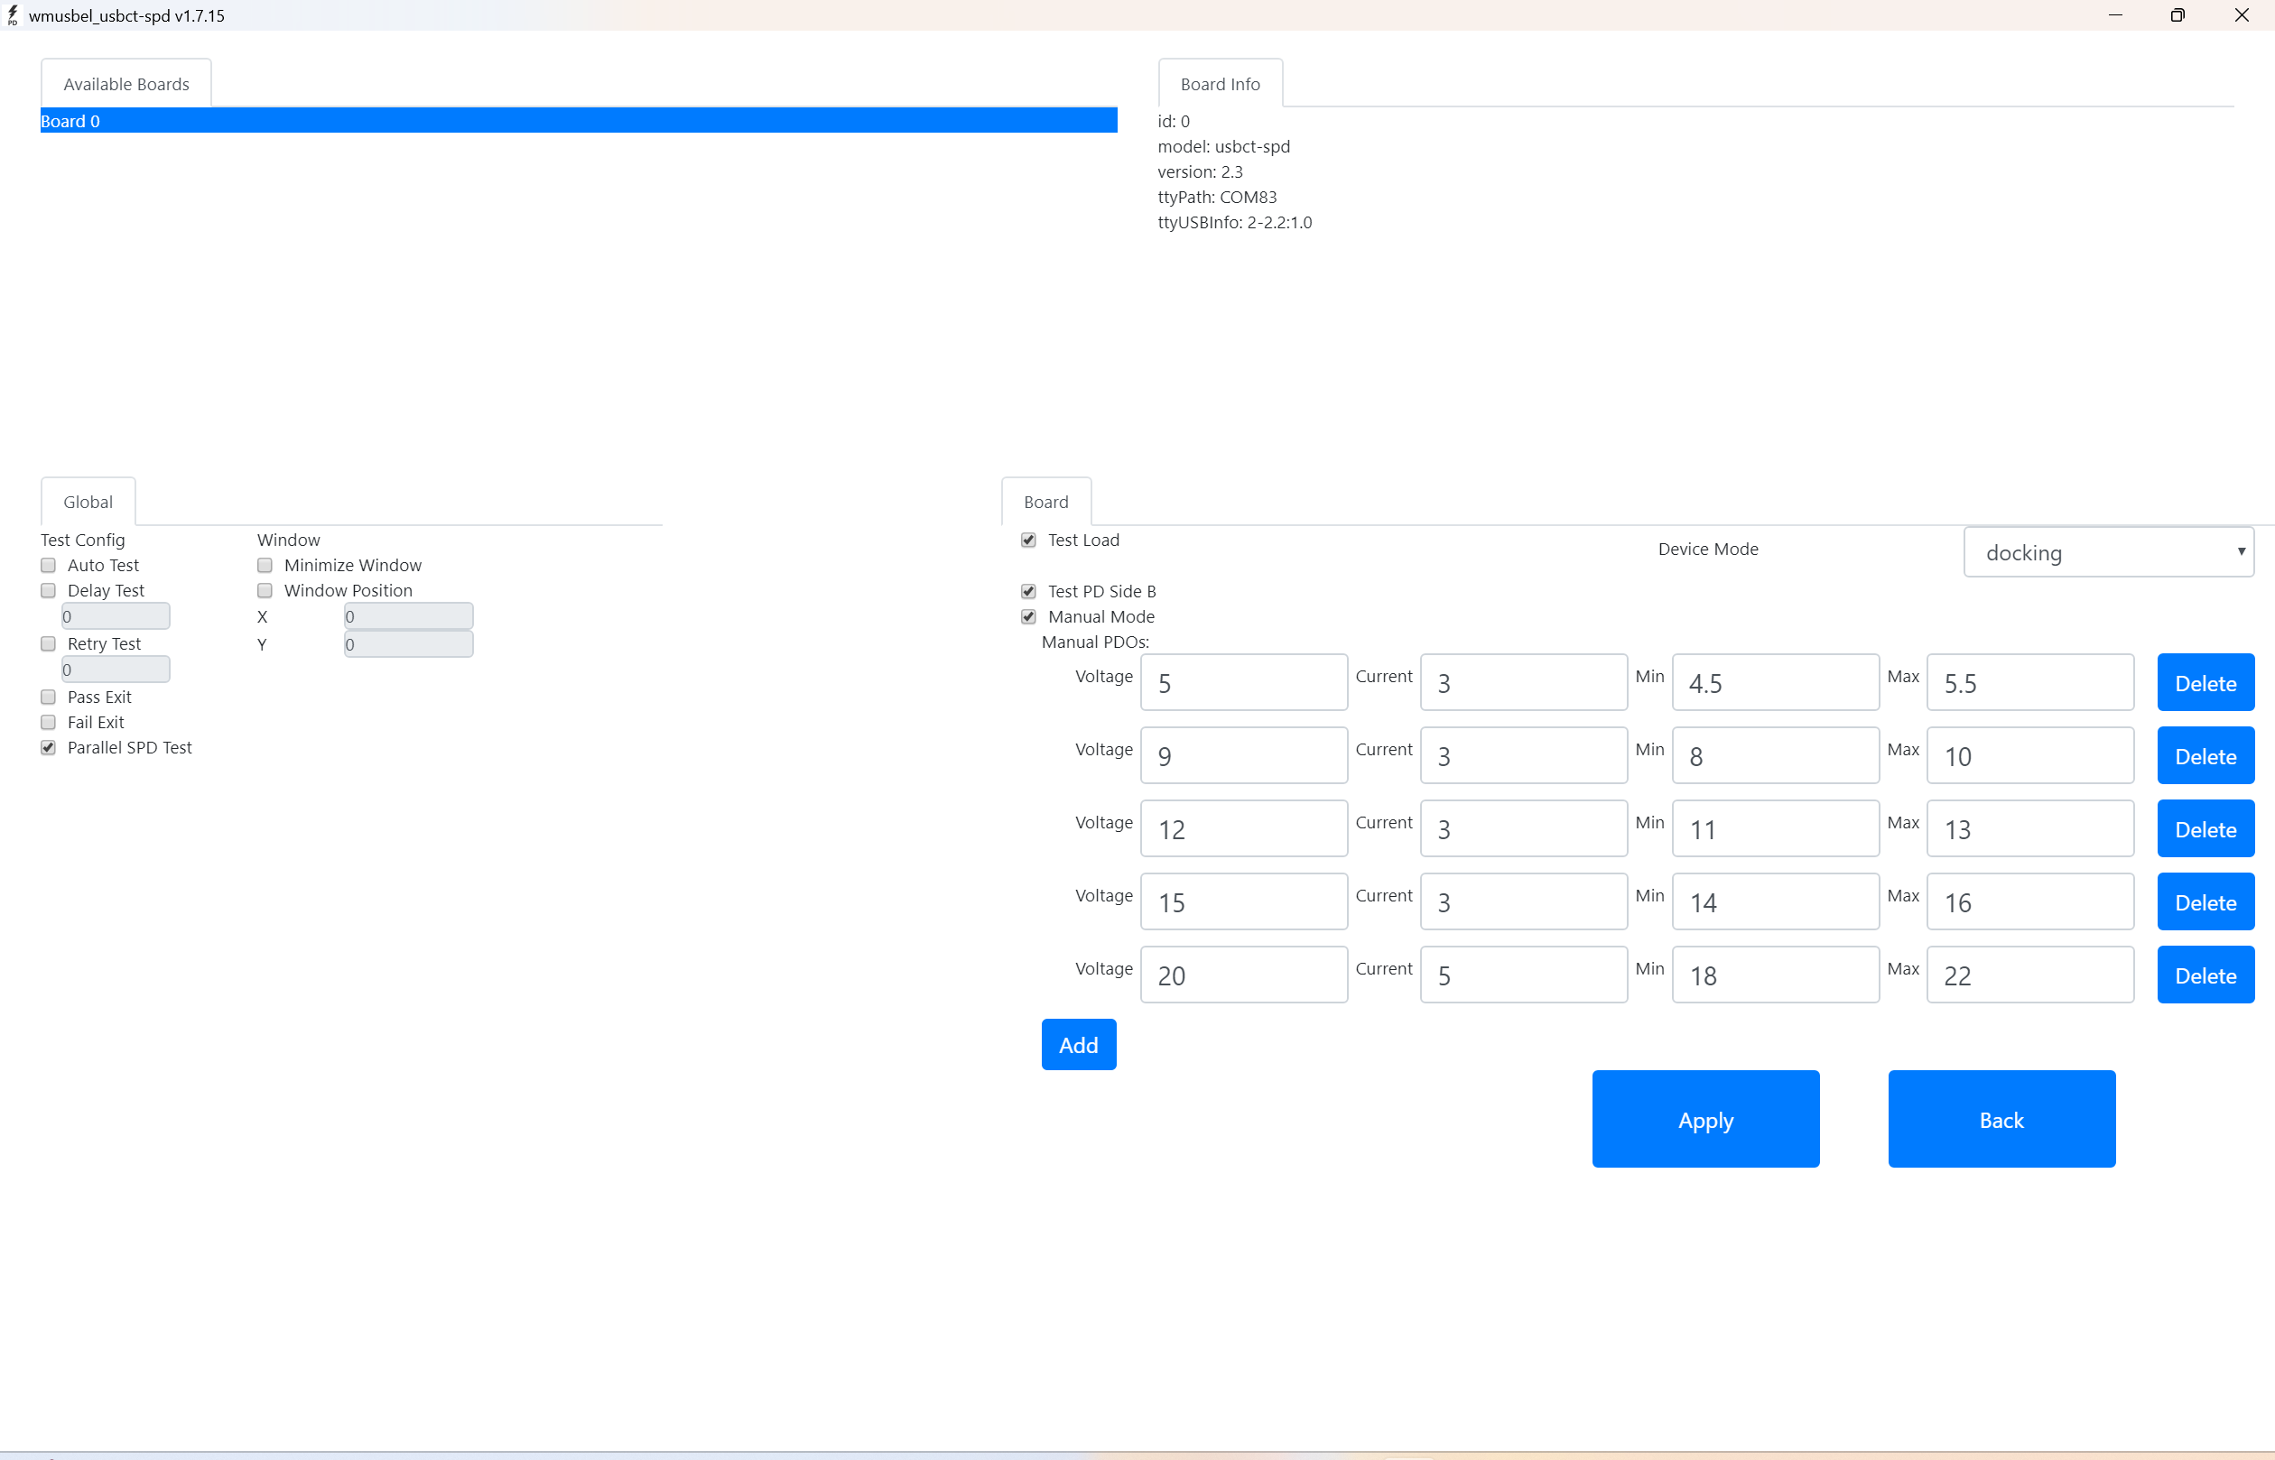Click the Voltage field showing 12
The image size is (2275, 1460).
1243,828
